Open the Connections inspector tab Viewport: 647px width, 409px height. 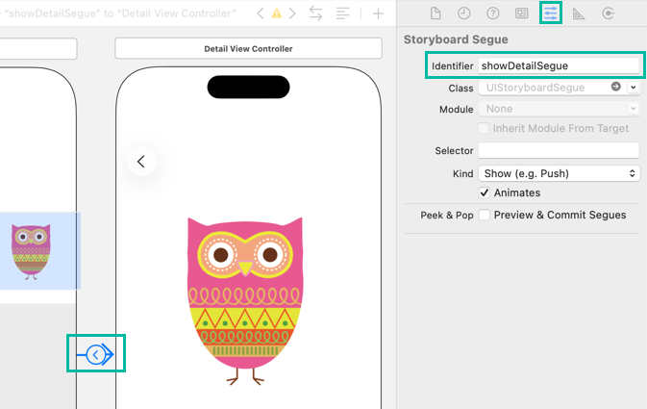click(x=608, y=13)
